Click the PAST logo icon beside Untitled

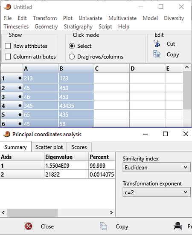coord(8,7)
